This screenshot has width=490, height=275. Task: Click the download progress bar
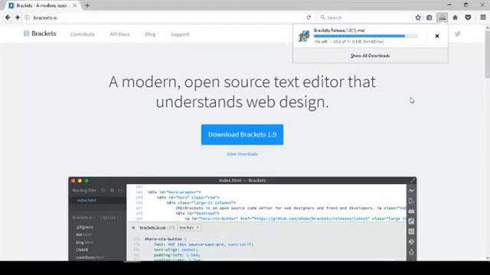point(366,36)
